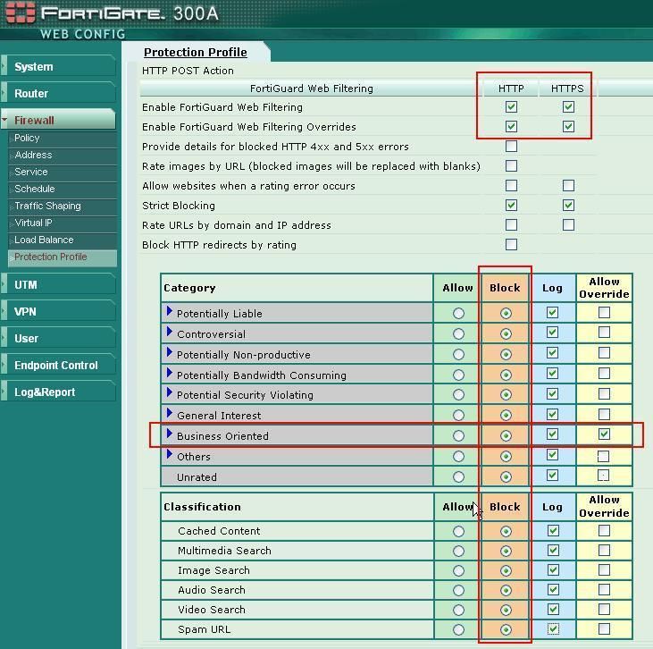Select Allow radio for General Interest
This screenshot has height=649, width=653.
(458, 415)
